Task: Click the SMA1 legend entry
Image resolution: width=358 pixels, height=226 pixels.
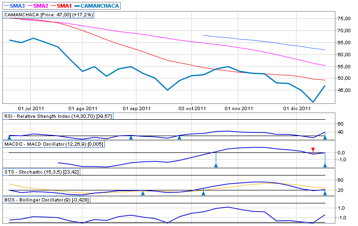Action: (61, 6)
